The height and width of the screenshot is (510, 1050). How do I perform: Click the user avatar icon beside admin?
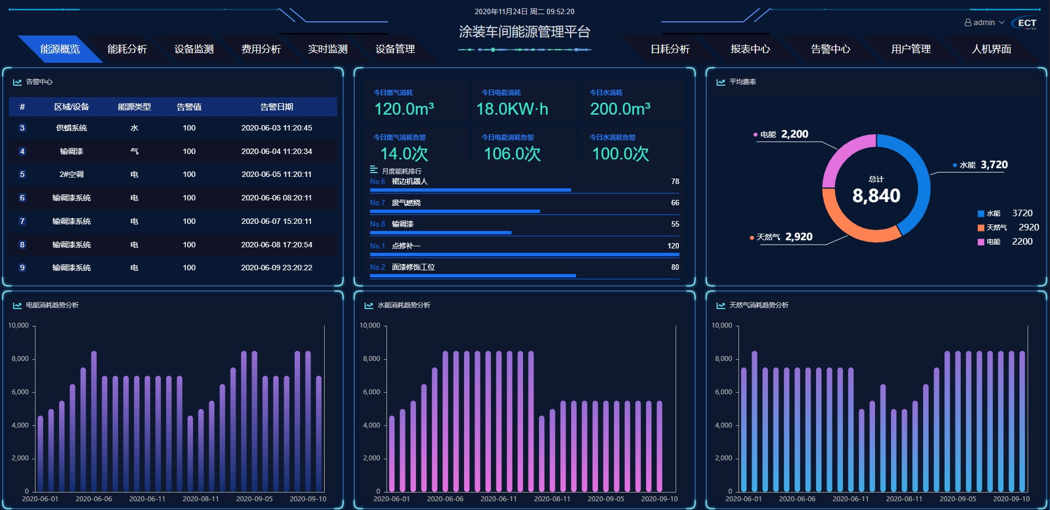point(967,22)
